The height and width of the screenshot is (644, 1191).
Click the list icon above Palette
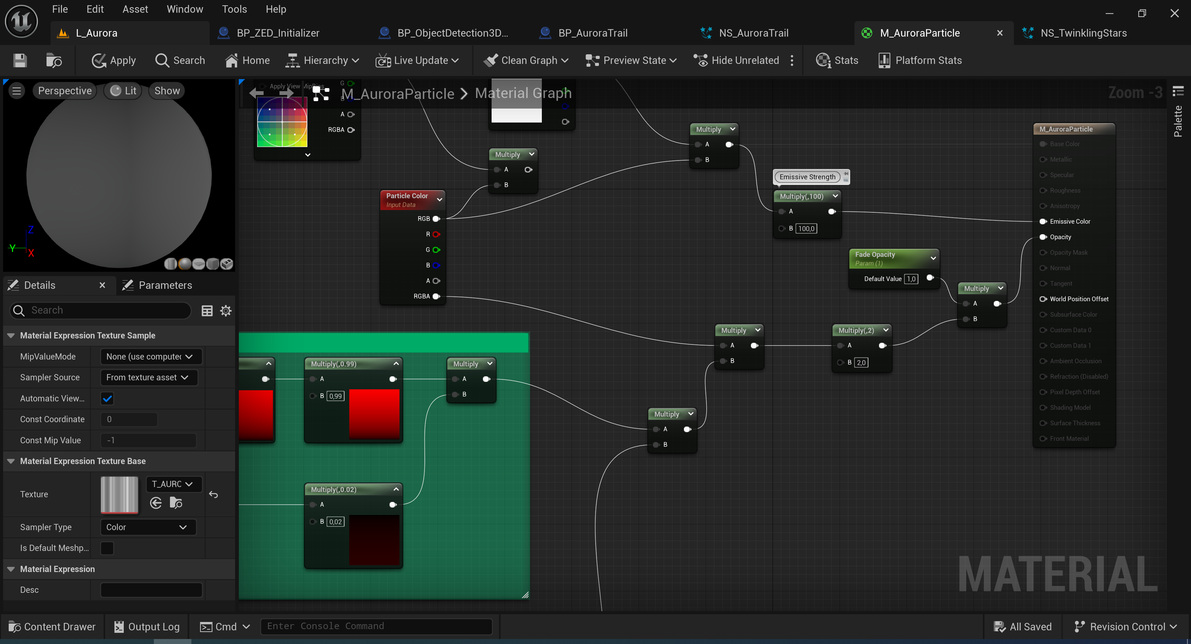pyautogui.click(x=1178, y=91)
